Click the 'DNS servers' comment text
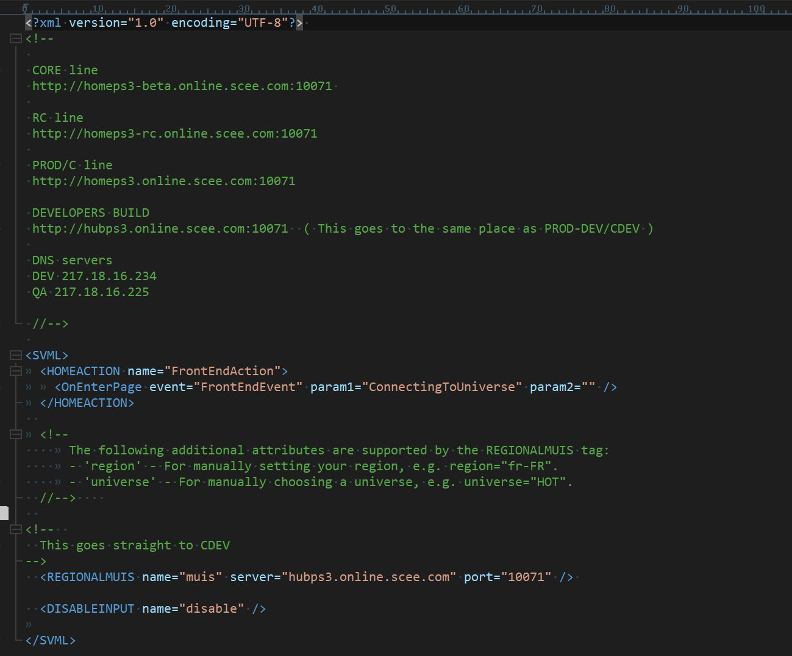Screen dimensions: 792x656 click(x=73, y=260)
